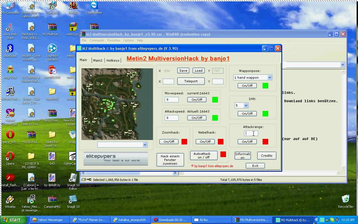Open the WinRAR File menu
The width and height of the screenshot is (358, 224).
[84, 40]
